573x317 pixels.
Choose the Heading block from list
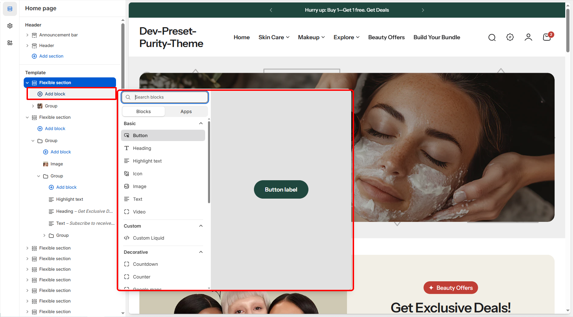click(x=142, y=148)
